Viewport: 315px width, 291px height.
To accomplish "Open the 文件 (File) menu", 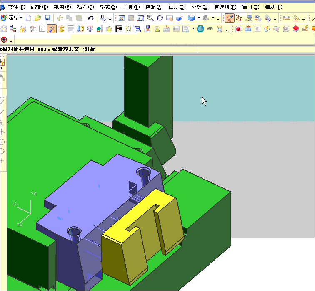I will tap(17, 7).
